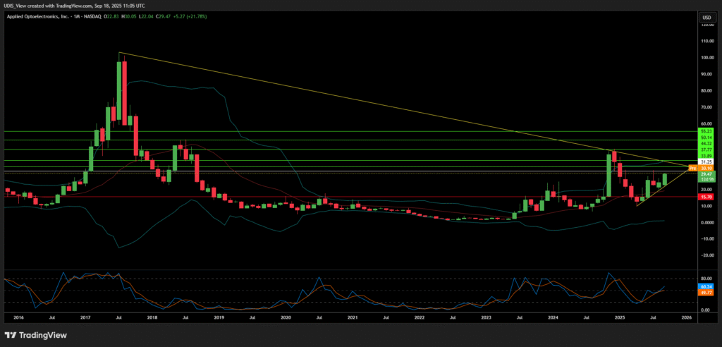Viewport: 722px width, 347px height.
Task: Click the 44.32 green price label
Action: 705,143
